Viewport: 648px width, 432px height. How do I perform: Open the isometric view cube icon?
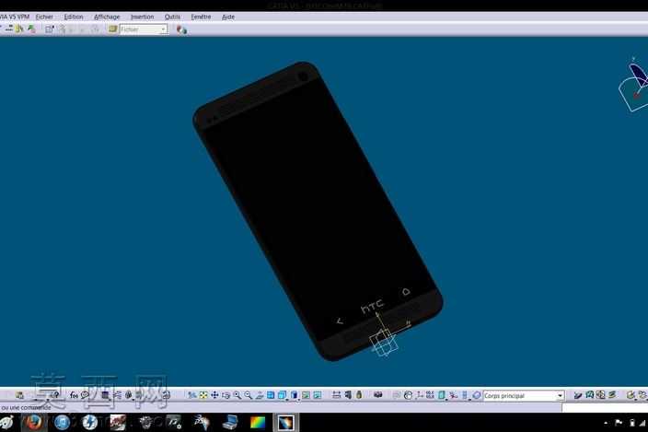tap(283, 395)
